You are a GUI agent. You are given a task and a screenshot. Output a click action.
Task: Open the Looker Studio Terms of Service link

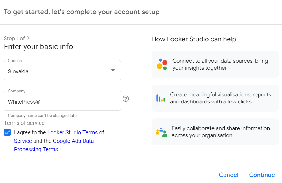click(76, 132)
